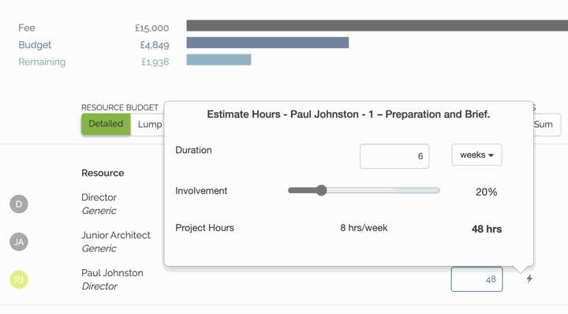This screenshot has width=568, height=314.
Task: Select the Director Generic resource name
Action: tap(99, 204)
